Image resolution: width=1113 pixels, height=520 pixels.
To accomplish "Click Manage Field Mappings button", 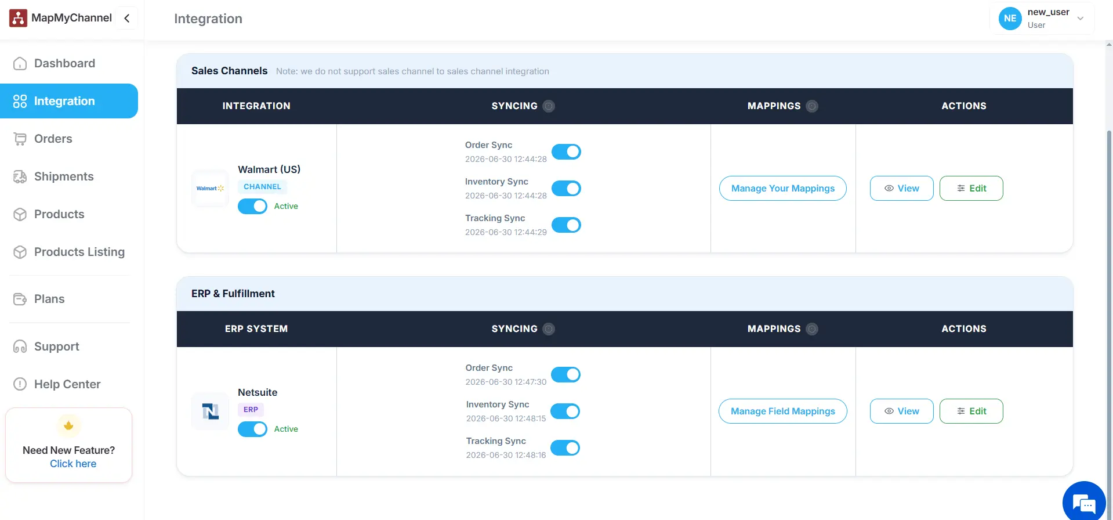I will tap(783, 411).
